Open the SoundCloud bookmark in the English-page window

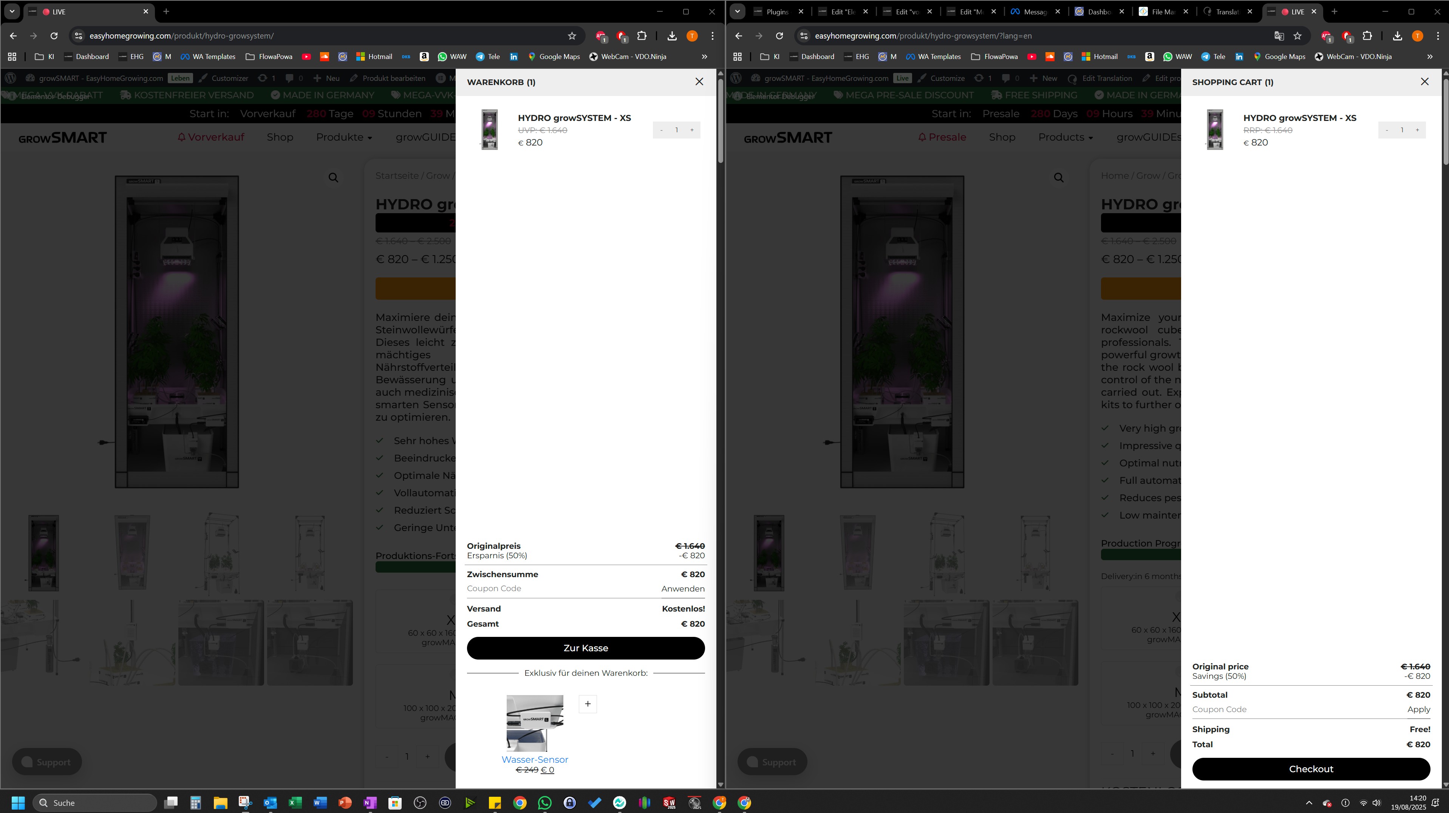pos(1050,57)
